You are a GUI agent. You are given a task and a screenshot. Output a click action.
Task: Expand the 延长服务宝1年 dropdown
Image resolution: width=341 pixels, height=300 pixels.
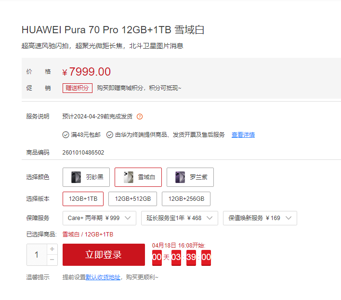(x=180, y=218)
